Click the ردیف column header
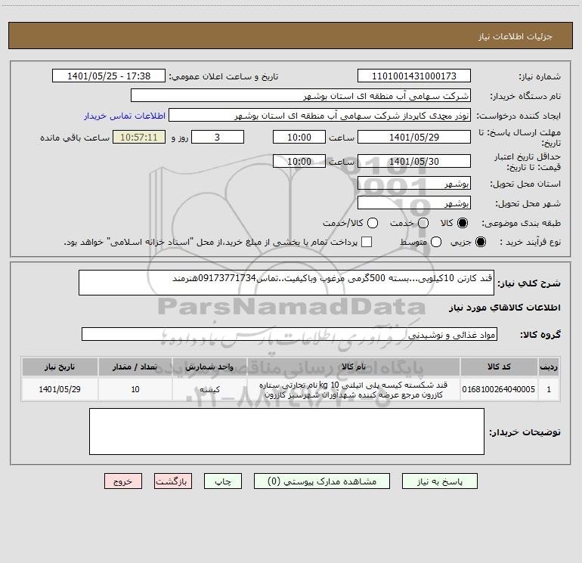This screenshot has width=582, height=563. (549, 367)
